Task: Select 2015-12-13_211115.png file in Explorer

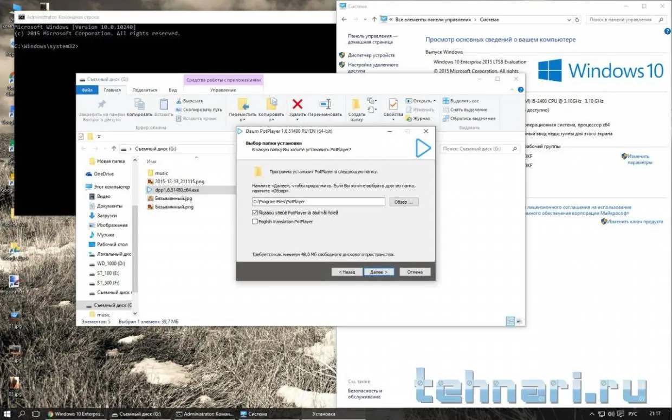Action: (176, 181)
